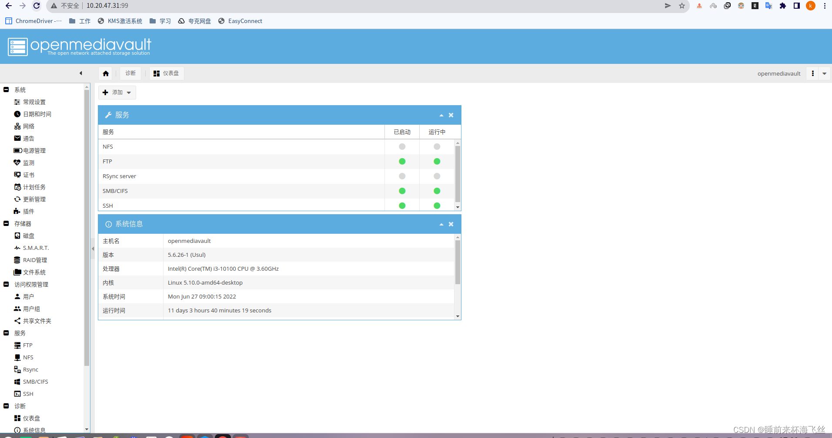Click SSH enabled green status dot
The image size is (832, 438).
point(402,206)
